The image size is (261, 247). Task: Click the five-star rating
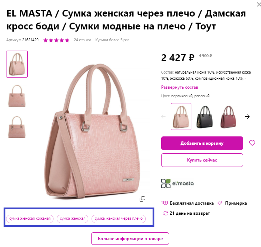(56, 40)
